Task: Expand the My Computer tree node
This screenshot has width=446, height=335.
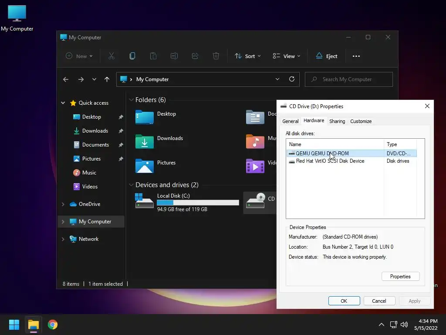Action: point(63,222)
